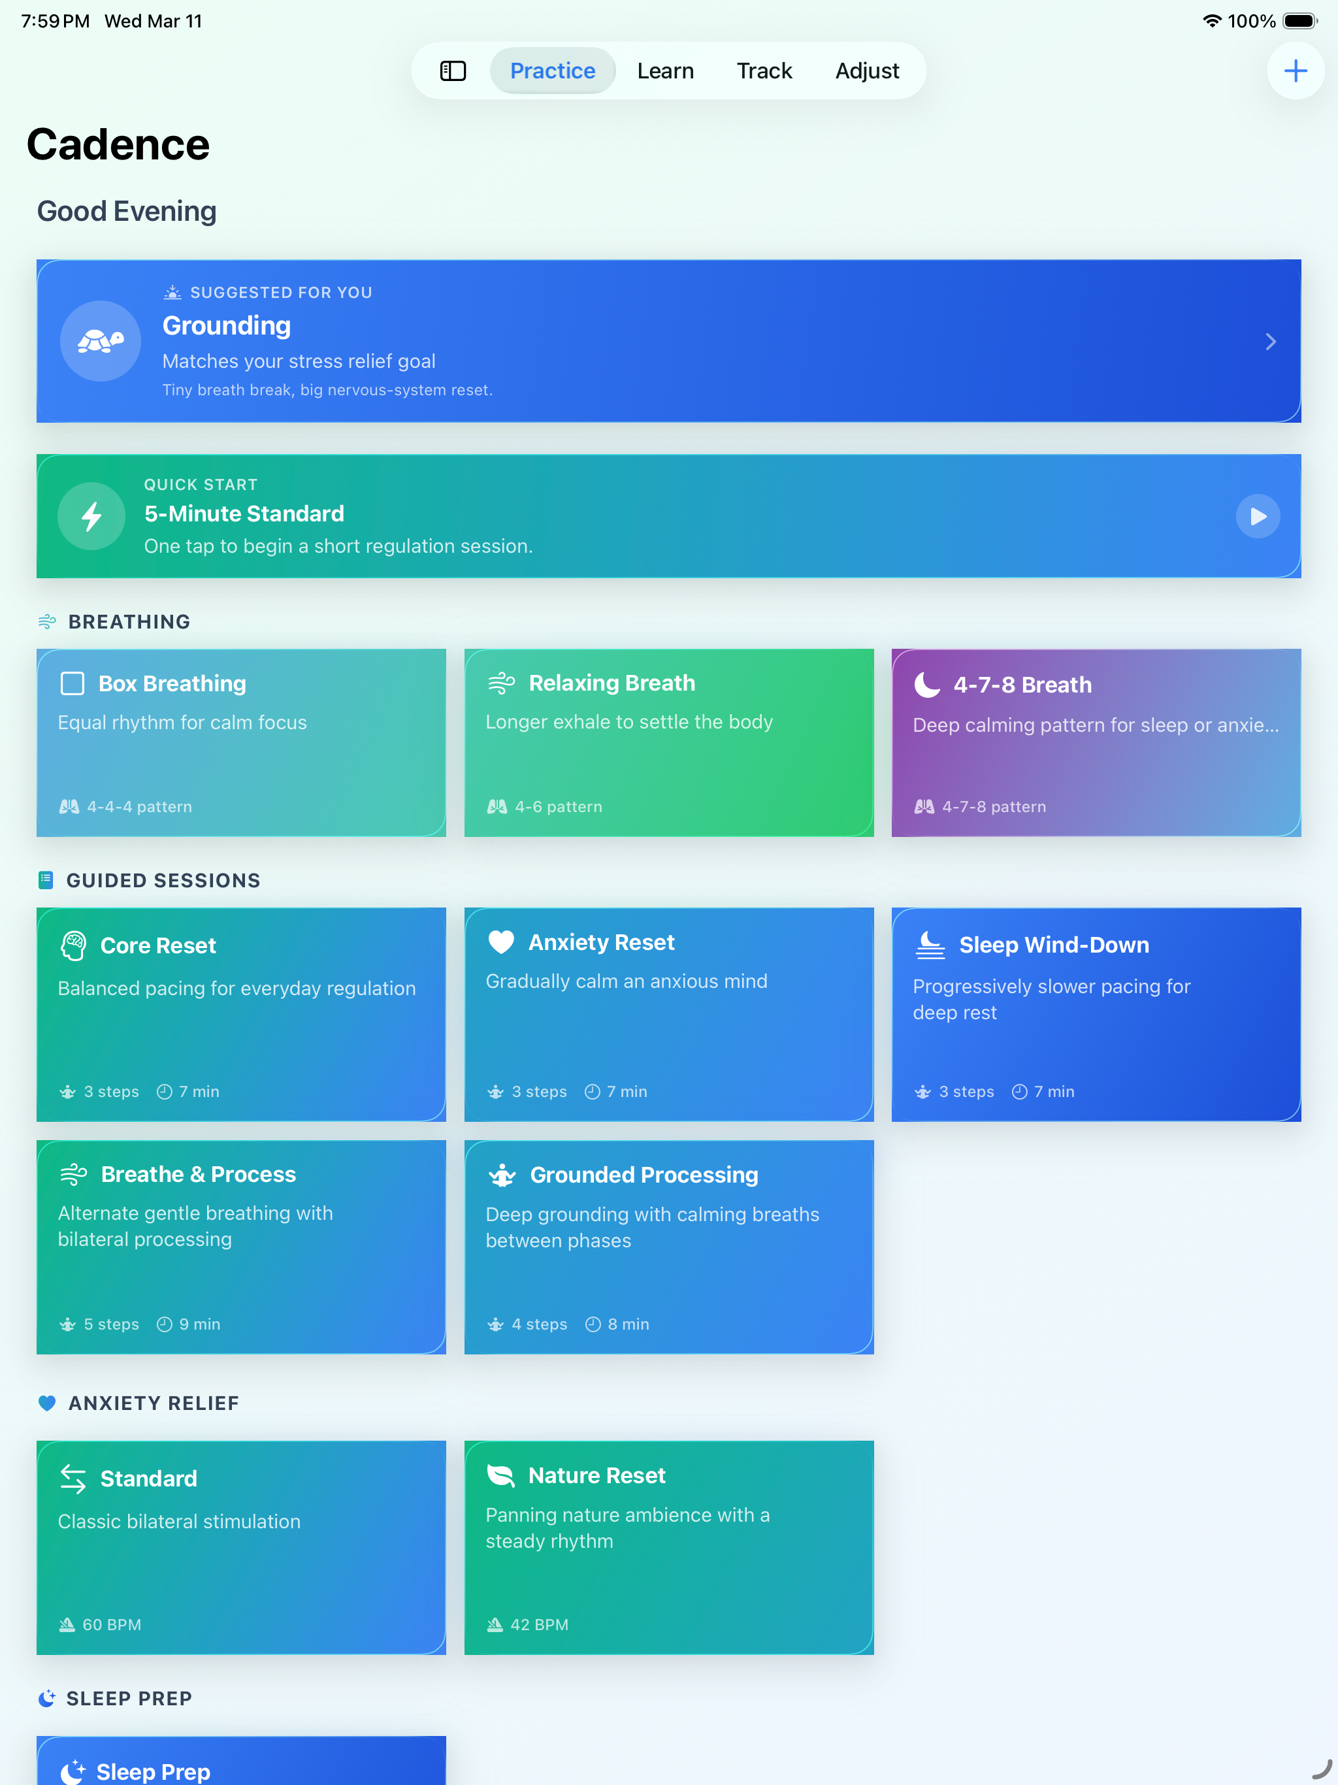Tap the bilateral arrows icon on Standard
Image resolution: width=1338 pixels, height=1785 pixels.
[73, 1479]
